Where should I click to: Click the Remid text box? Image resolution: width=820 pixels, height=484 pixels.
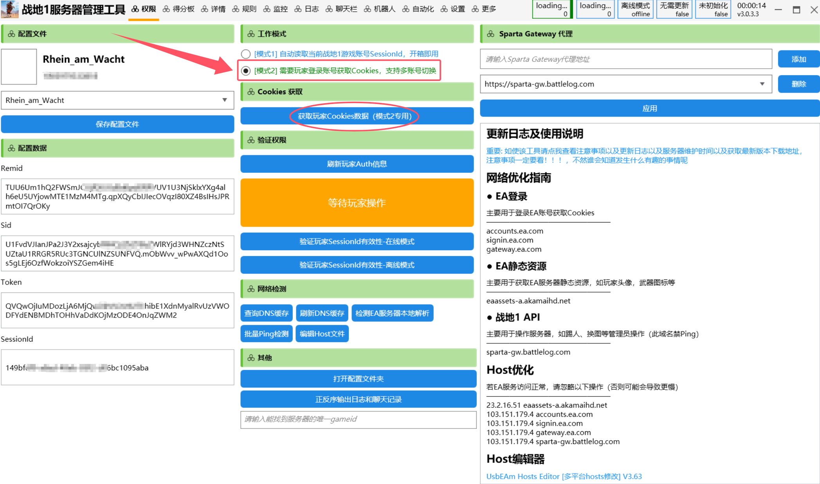click(x=117, y=197)
